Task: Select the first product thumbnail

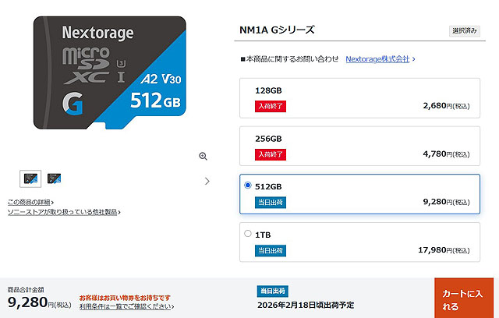Action: [x=30, y=178]
